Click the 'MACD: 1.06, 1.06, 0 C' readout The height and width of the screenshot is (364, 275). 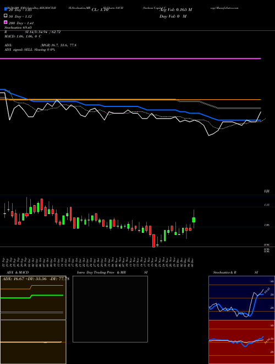click(x=23, y=36)
